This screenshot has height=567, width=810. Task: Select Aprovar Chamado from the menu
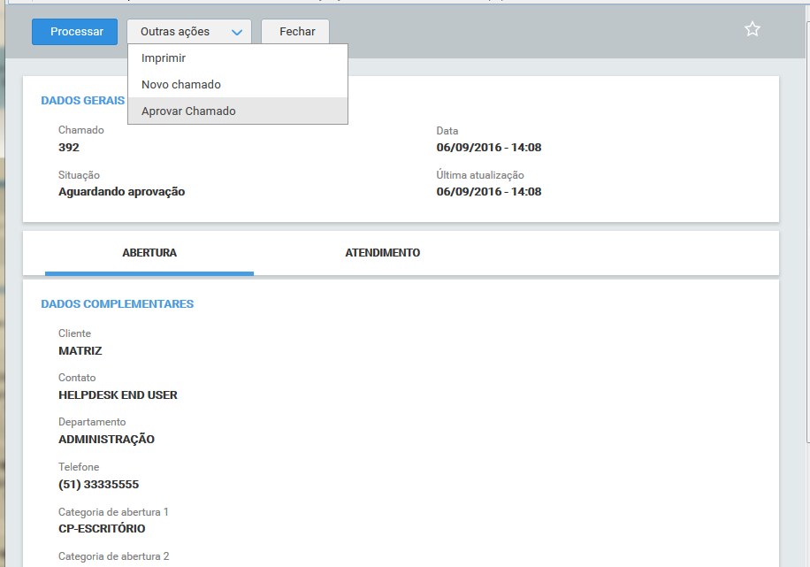click(187, 111)
